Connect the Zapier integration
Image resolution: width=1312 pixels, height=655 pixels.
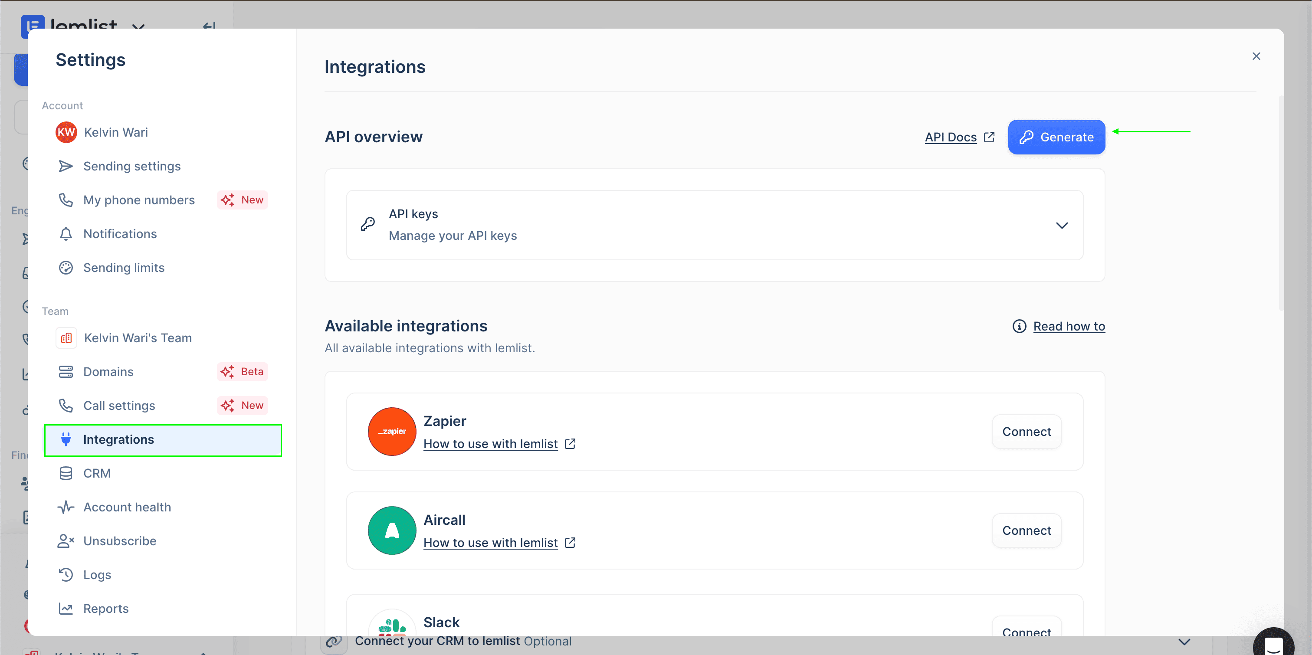pos(1026,432)
